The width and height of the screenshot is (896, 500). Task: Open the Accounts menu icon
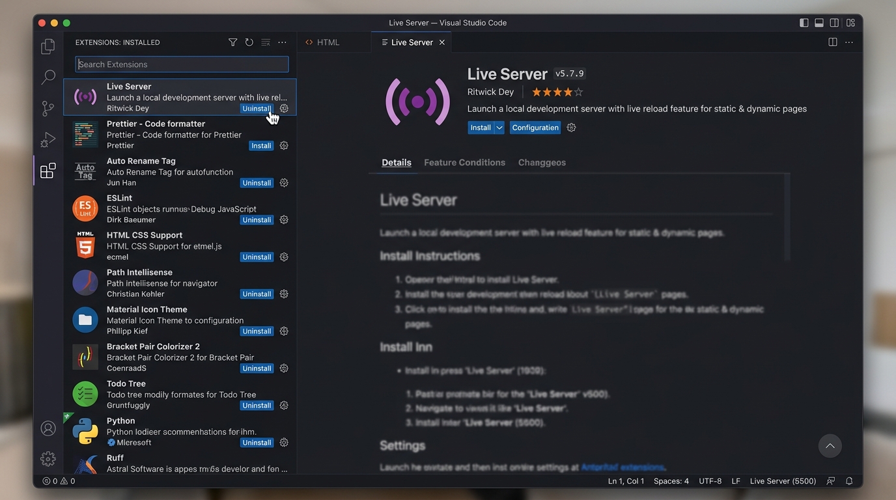(x=48, y=428)
